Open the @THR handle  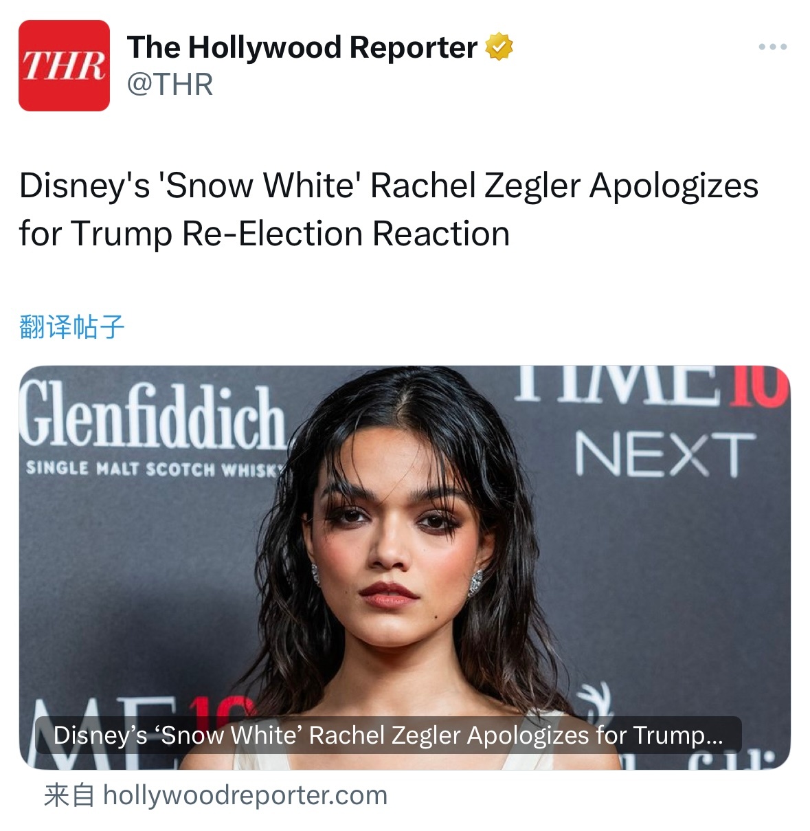pyautogui.click(x=170, y=85)
